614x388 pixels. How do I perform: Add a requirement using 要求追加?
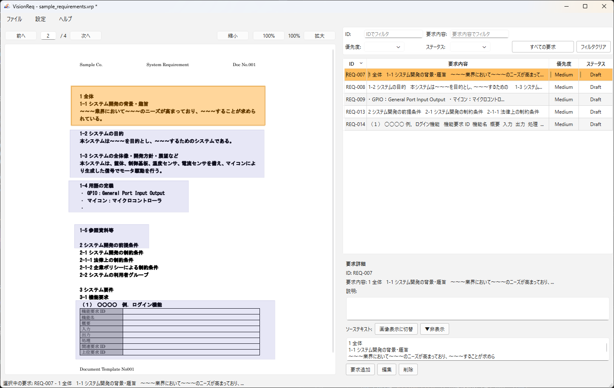click(x=360, y=369)
